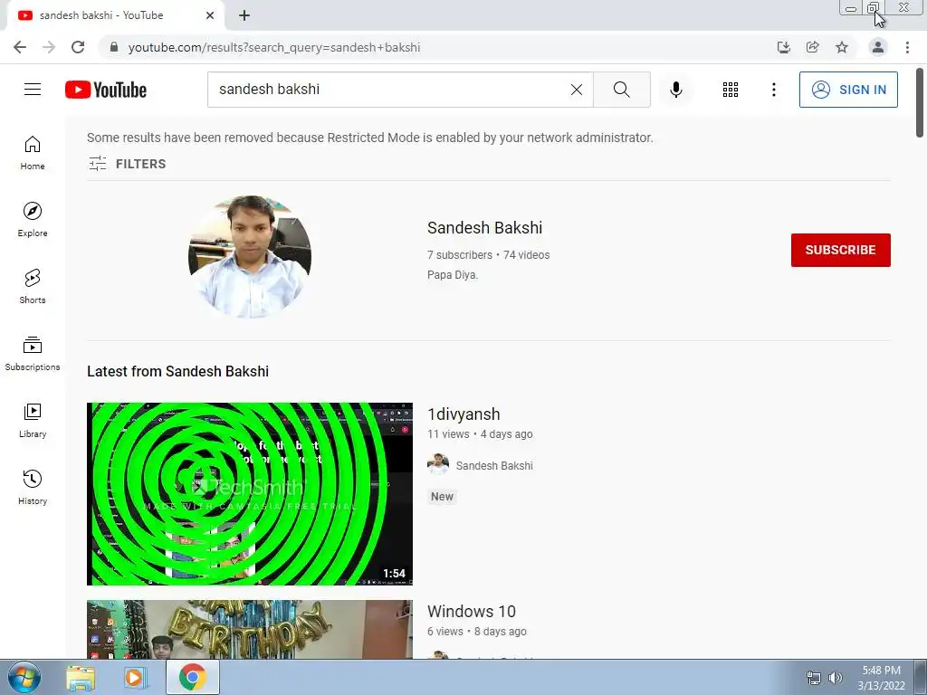The height and width of the screenshot is (695, 927).
Task: Open the Windows 10 video title
Action: pos(471,611)
